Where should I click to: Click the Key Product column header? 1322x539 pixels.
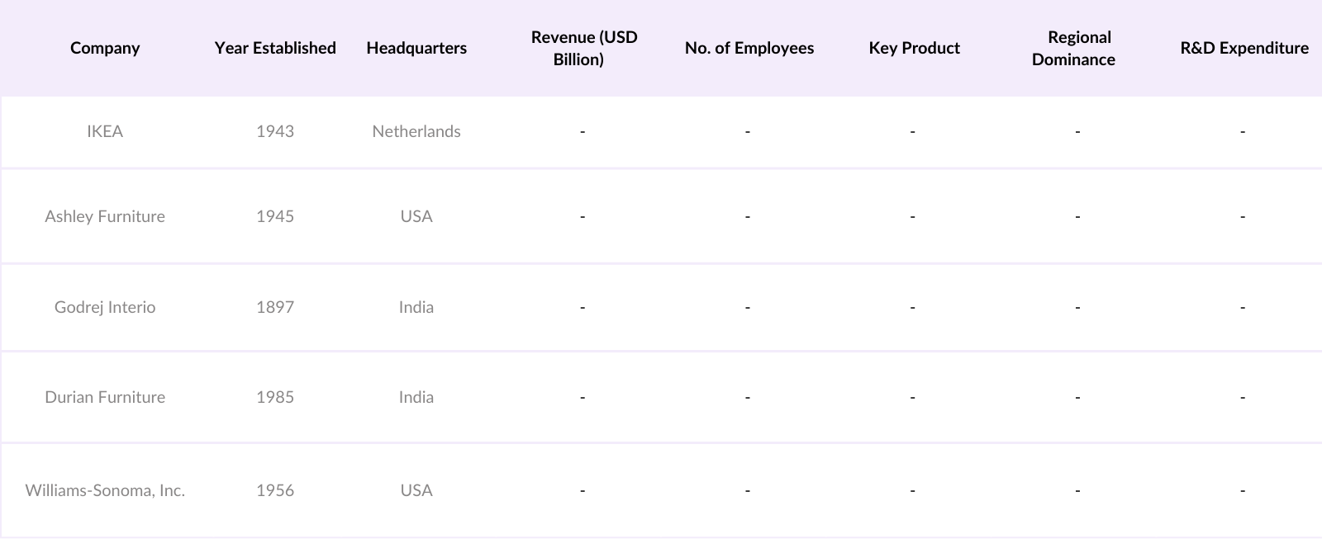point(914,48)
